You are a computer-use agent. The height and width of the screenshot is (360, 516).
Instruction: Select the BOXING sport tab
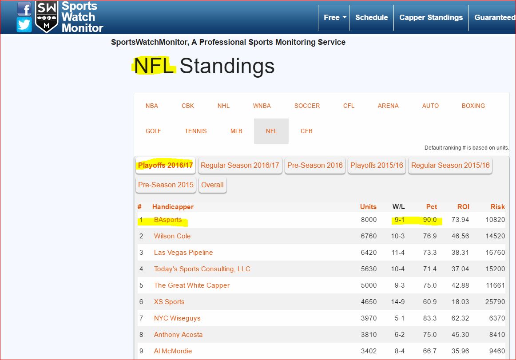[473, 106]
